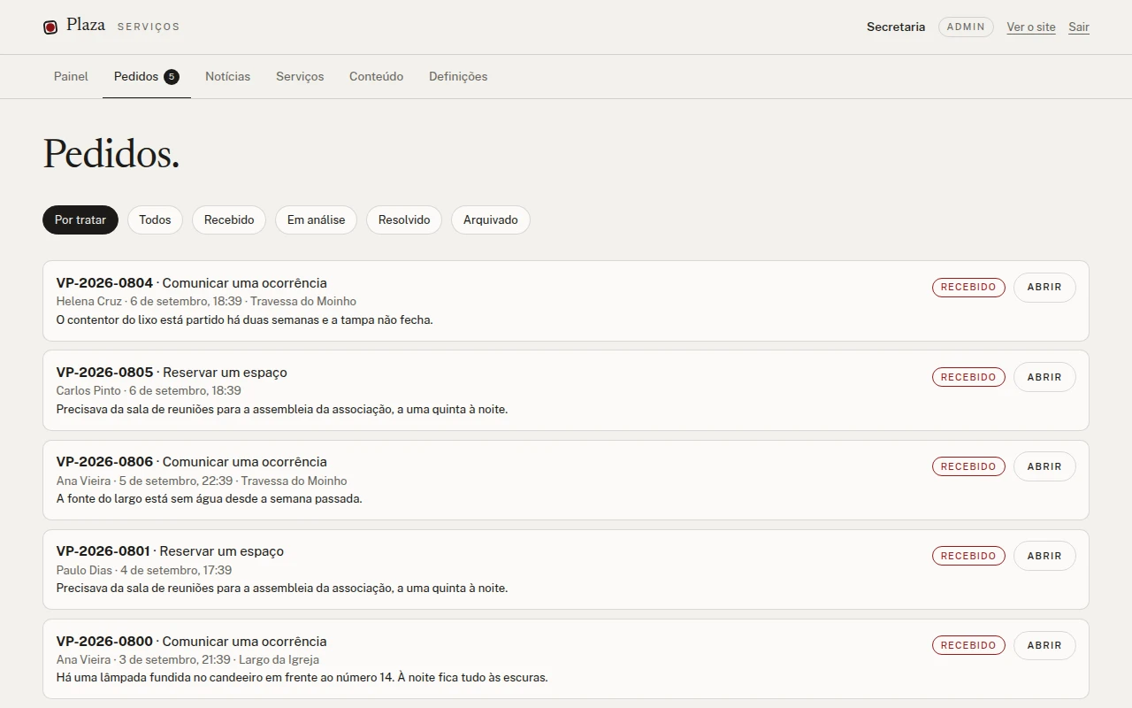Click the text 'A fonte do largo está sem água'
Screen dimensions: 1132x708
[x=210, y=498]
